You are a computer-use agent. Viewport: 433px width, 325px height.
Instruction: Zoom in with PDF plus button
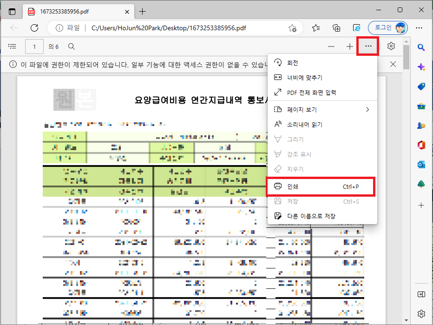(349, 46)
